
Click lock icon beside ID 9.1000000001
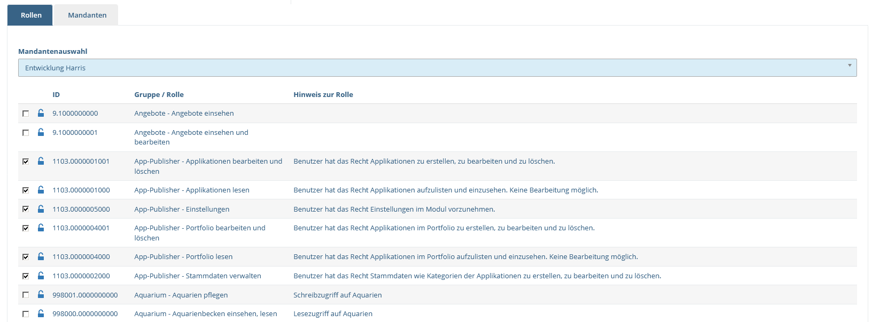coord(41,132)
